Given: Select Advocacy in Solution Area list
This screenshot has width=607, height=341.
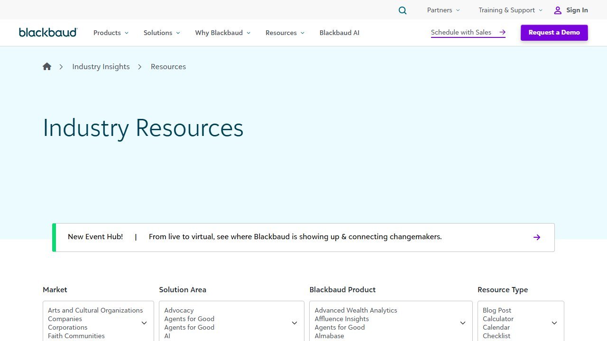Looking at the screenshot, I should (179, 310).
